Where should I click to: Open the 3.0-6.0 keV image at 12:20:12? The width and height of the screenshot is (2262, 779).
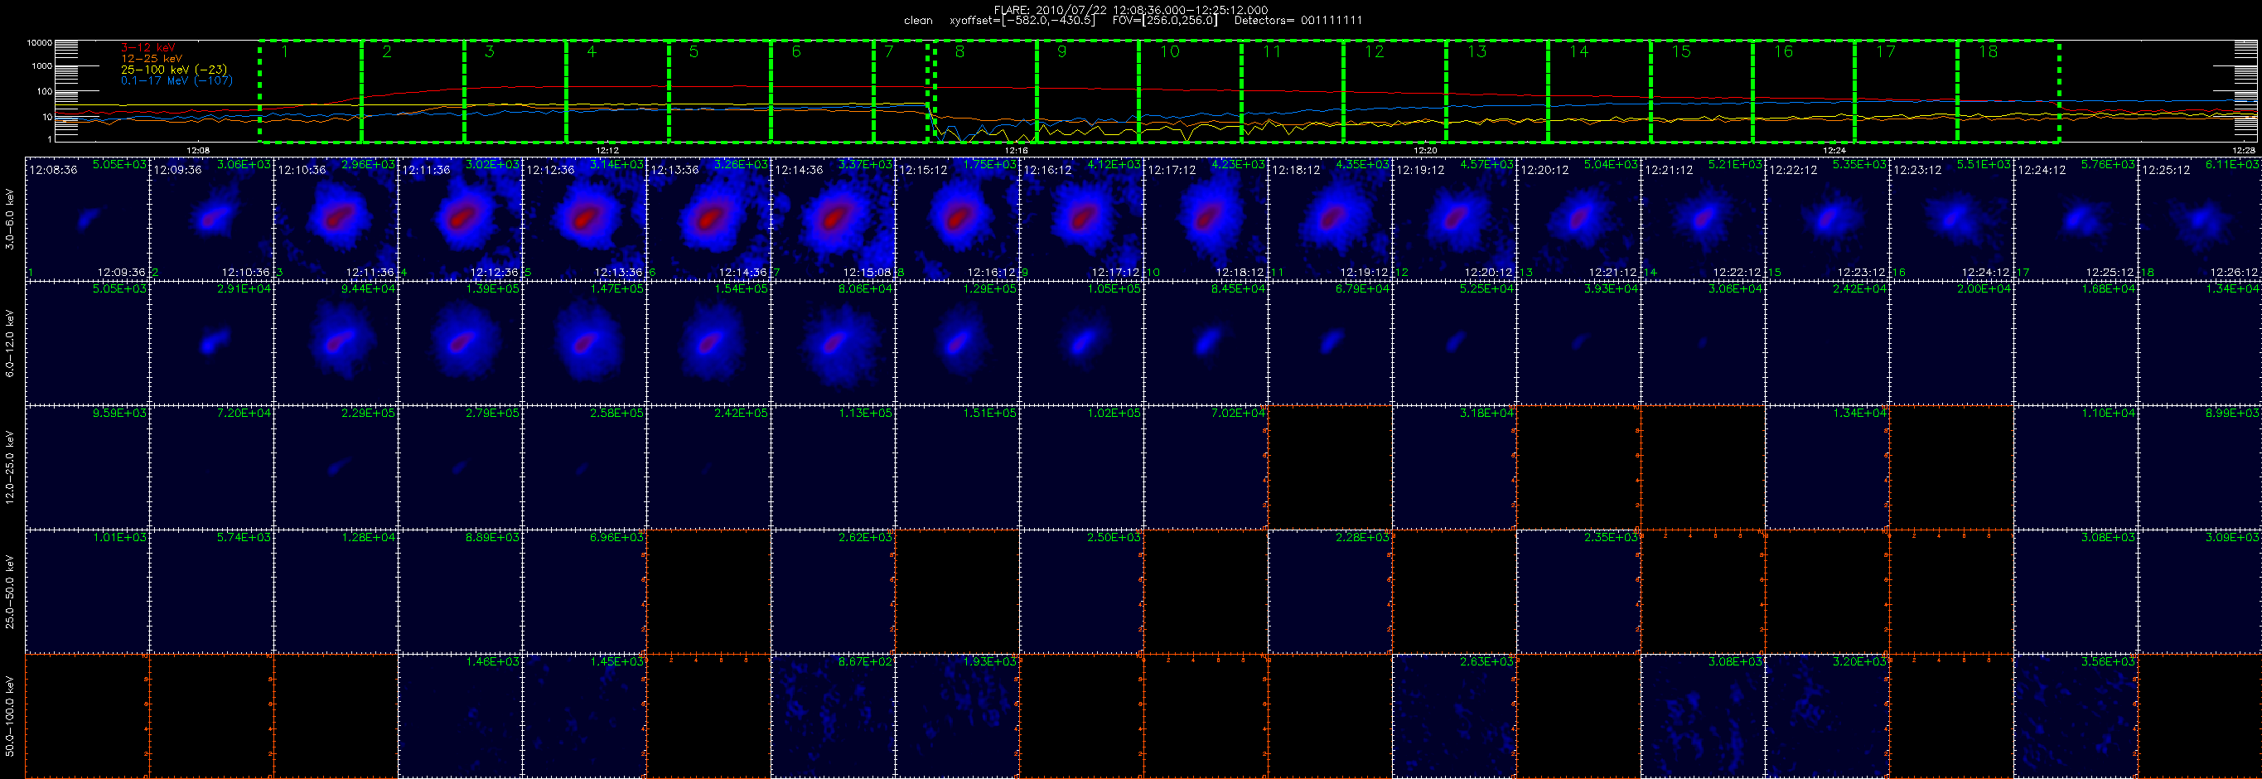coord(1578,219)
